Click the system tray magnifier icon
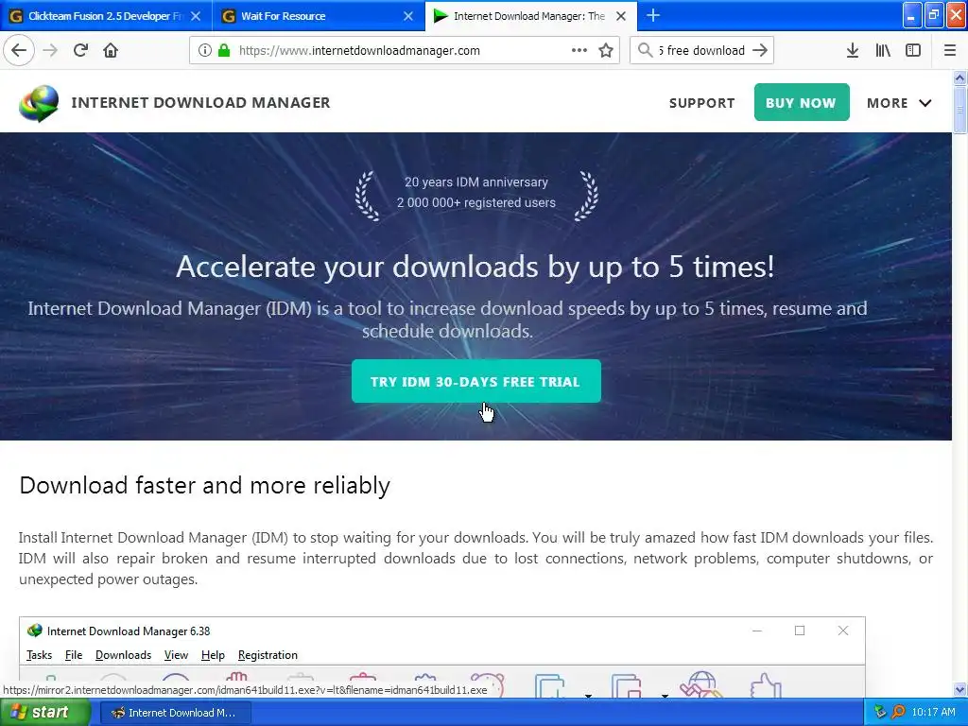This screenshot has height=726, width=968. tap(898, 712)
